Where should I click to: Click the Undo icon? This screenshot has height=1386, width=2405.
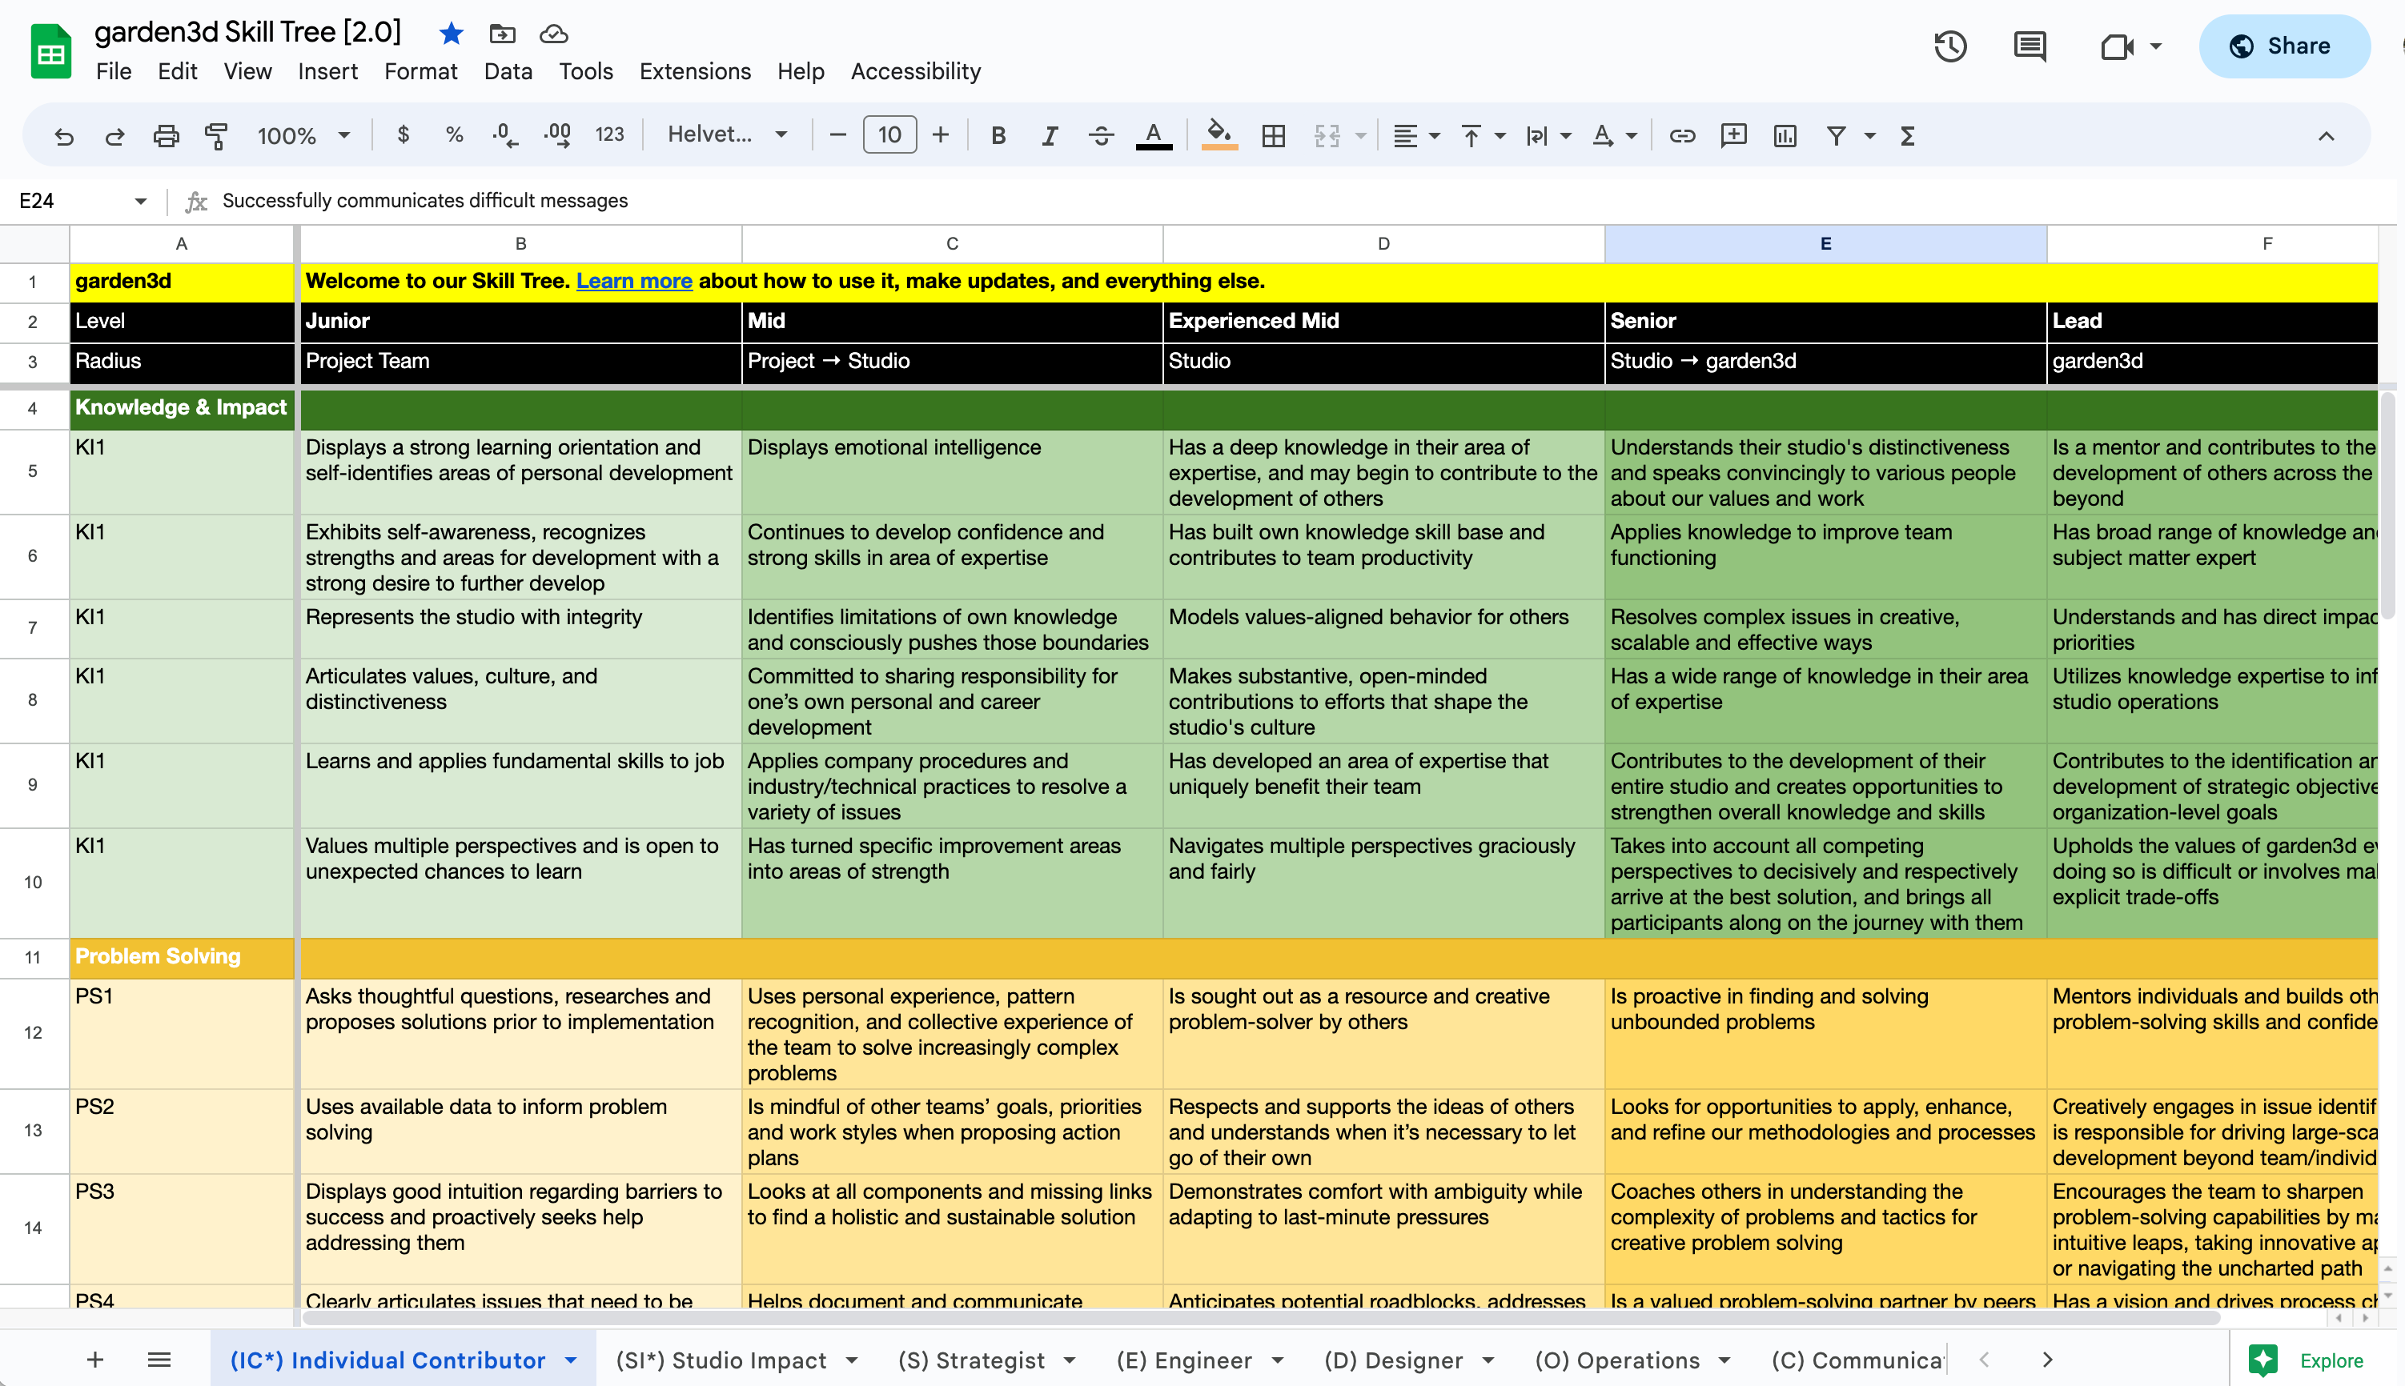pyautogui.click(x=64, y=136)
